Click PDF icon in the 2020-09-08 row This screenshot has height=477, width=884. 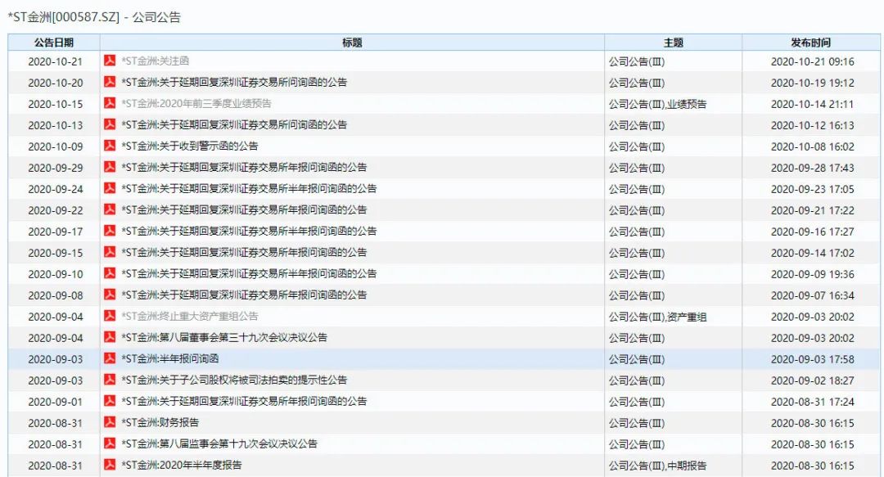tap(110, 295)
